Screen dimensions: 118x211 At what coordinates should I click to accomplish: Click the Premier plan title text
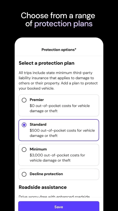[37, 100]
